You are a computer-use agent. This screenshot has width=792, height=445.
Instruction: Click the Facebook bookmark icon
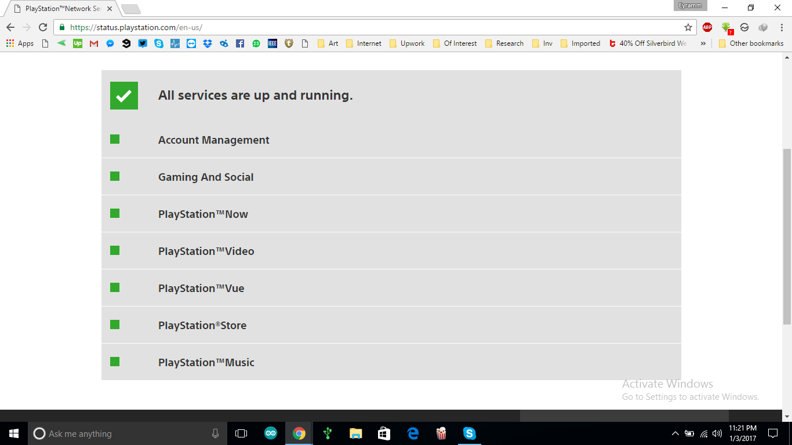(x=240, y=43)
